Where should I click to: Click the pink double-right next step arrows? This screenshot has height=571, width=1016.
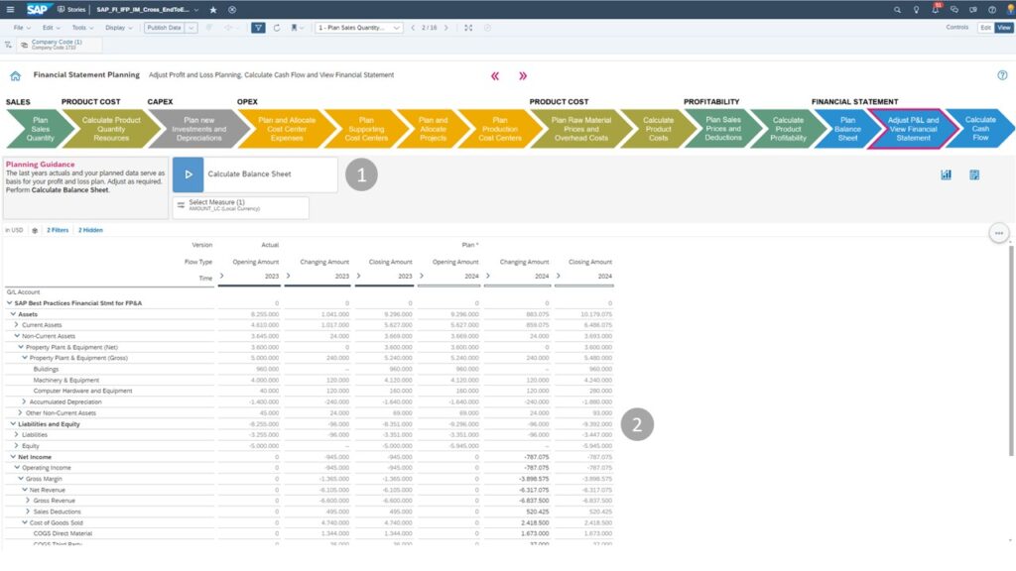pos(523,75)
